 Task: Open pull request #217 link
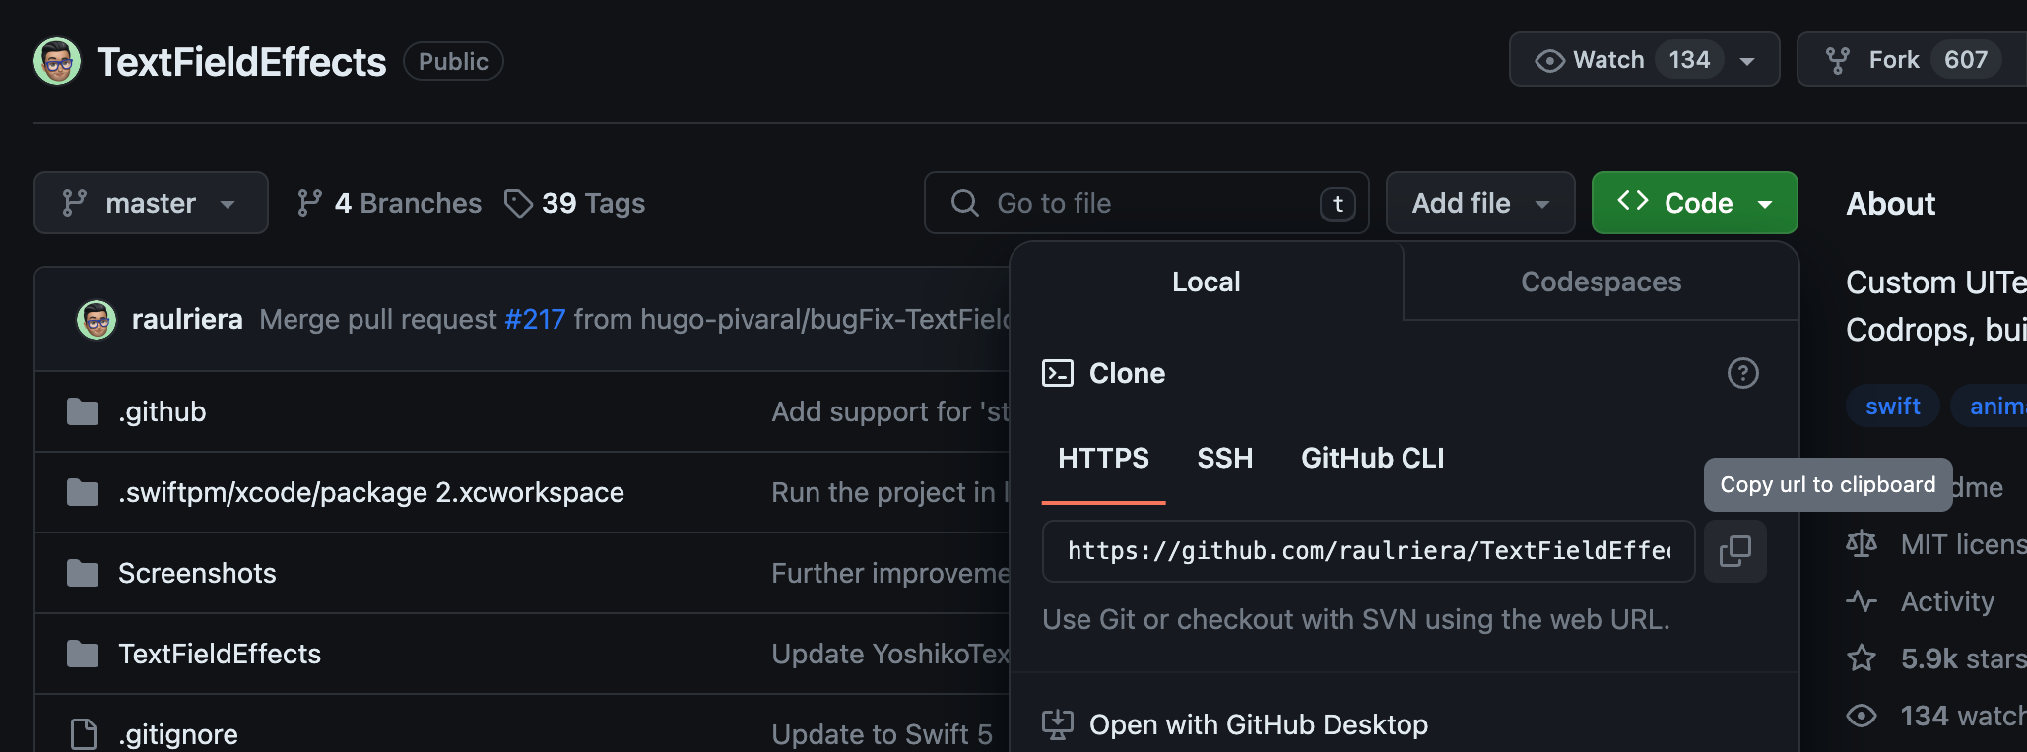[535, 319]
